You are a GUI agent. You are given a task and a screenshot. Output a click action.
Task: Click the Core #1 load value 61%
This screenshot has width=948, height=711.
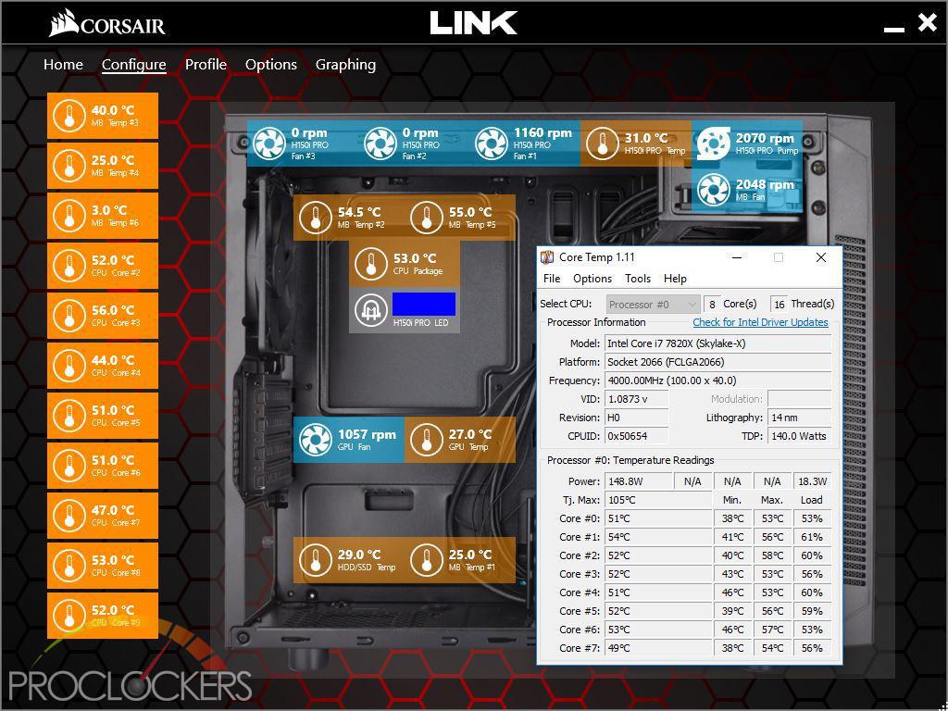(812, 537)
